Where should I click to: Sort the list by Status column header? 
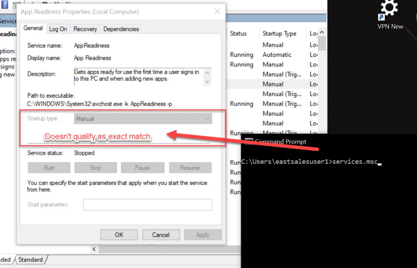(238, 34)
